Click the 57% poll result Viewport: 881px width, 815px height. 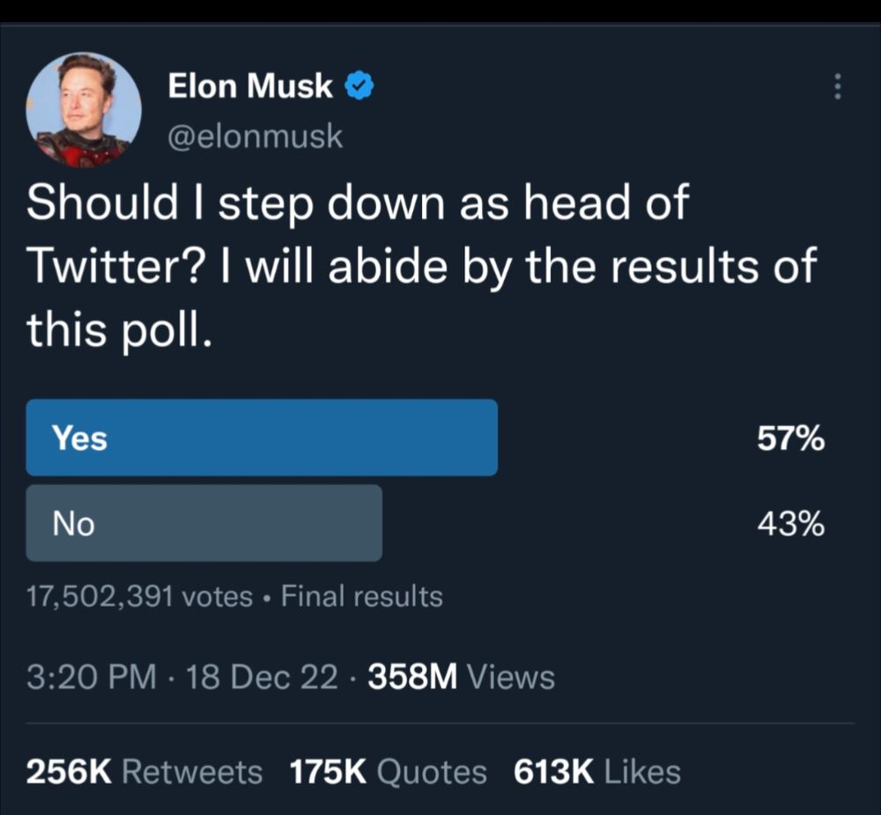[x=790, y=438]
